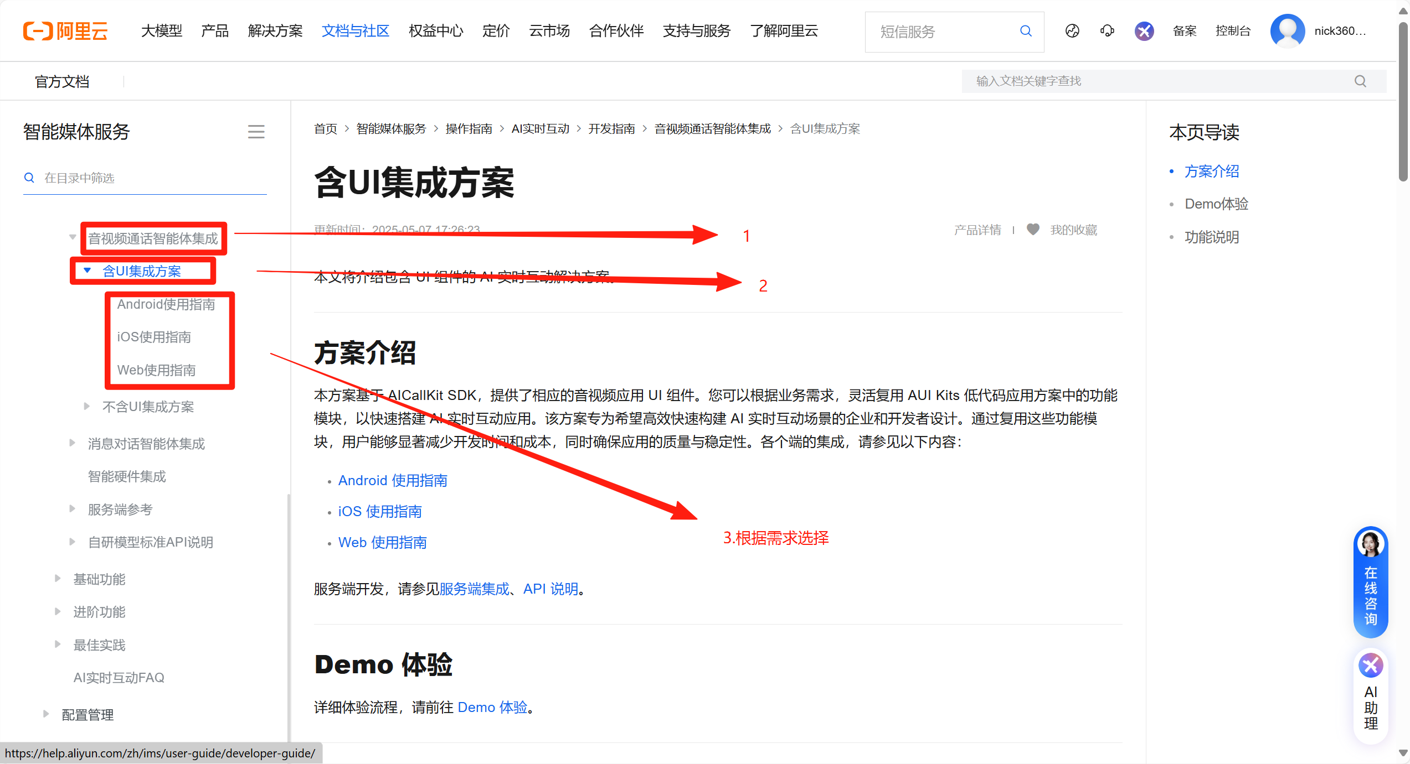Follow the 服务端集成 link

pyautogui.click(x=474, y=589)
